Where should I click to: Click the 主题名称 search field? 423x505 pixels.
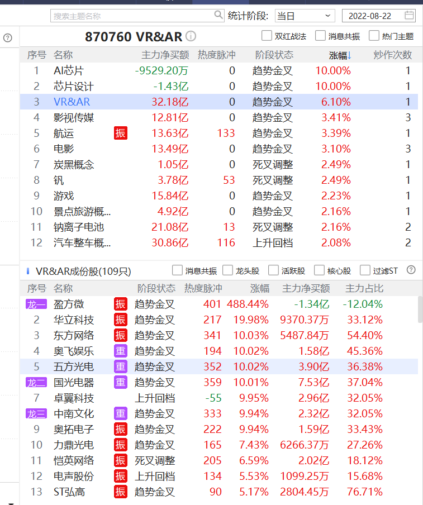tap(137, 16)
